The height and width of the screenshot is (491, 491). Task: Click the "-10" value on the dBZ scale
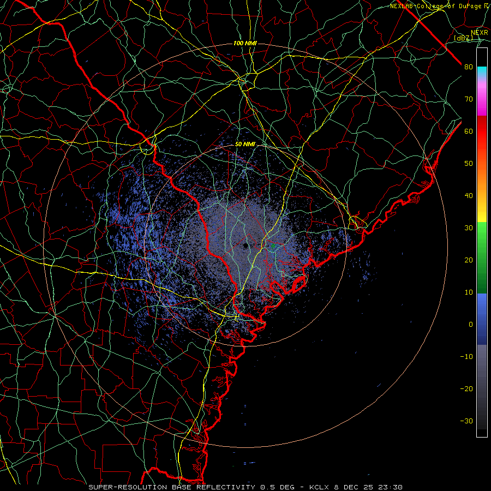[x=466, y=357]
